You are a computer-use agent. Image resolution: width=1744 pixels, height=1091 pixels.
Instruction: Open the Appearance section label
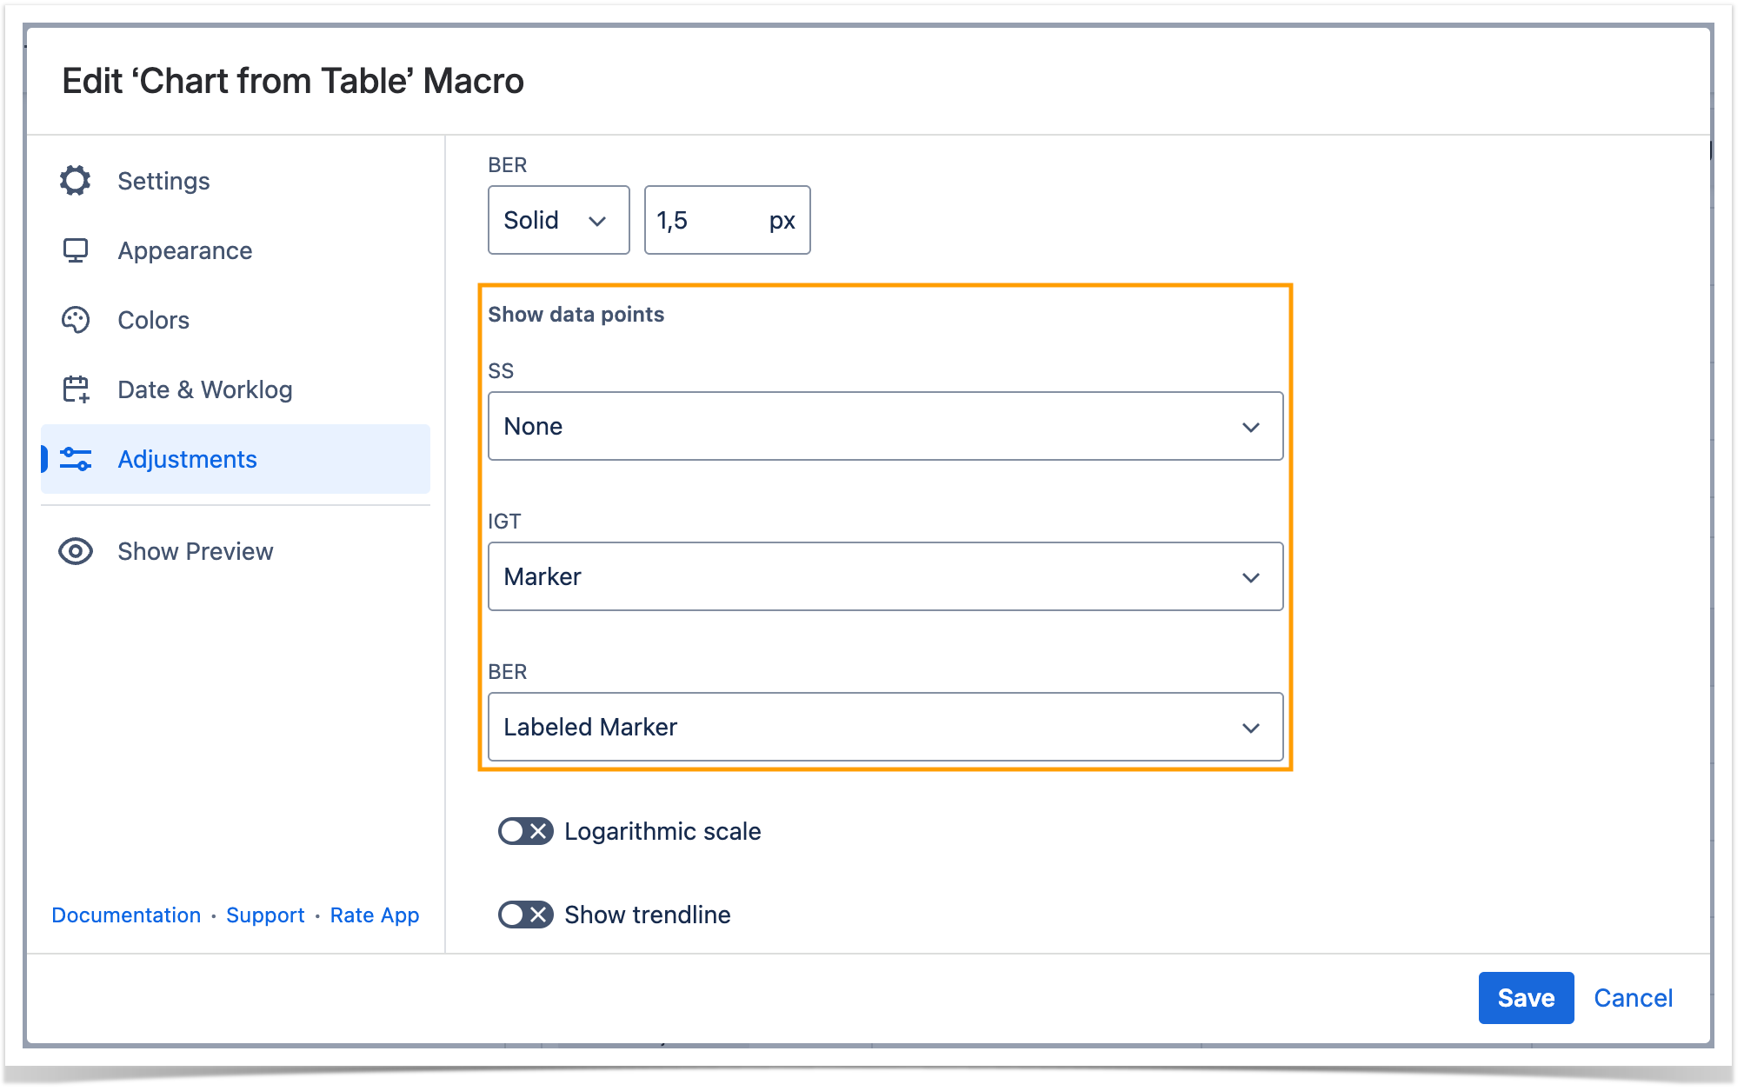point(184,250)
